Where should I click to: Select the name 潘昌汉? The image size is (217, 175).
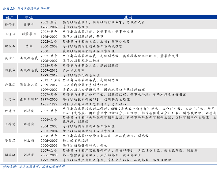(x=10, y=140)
